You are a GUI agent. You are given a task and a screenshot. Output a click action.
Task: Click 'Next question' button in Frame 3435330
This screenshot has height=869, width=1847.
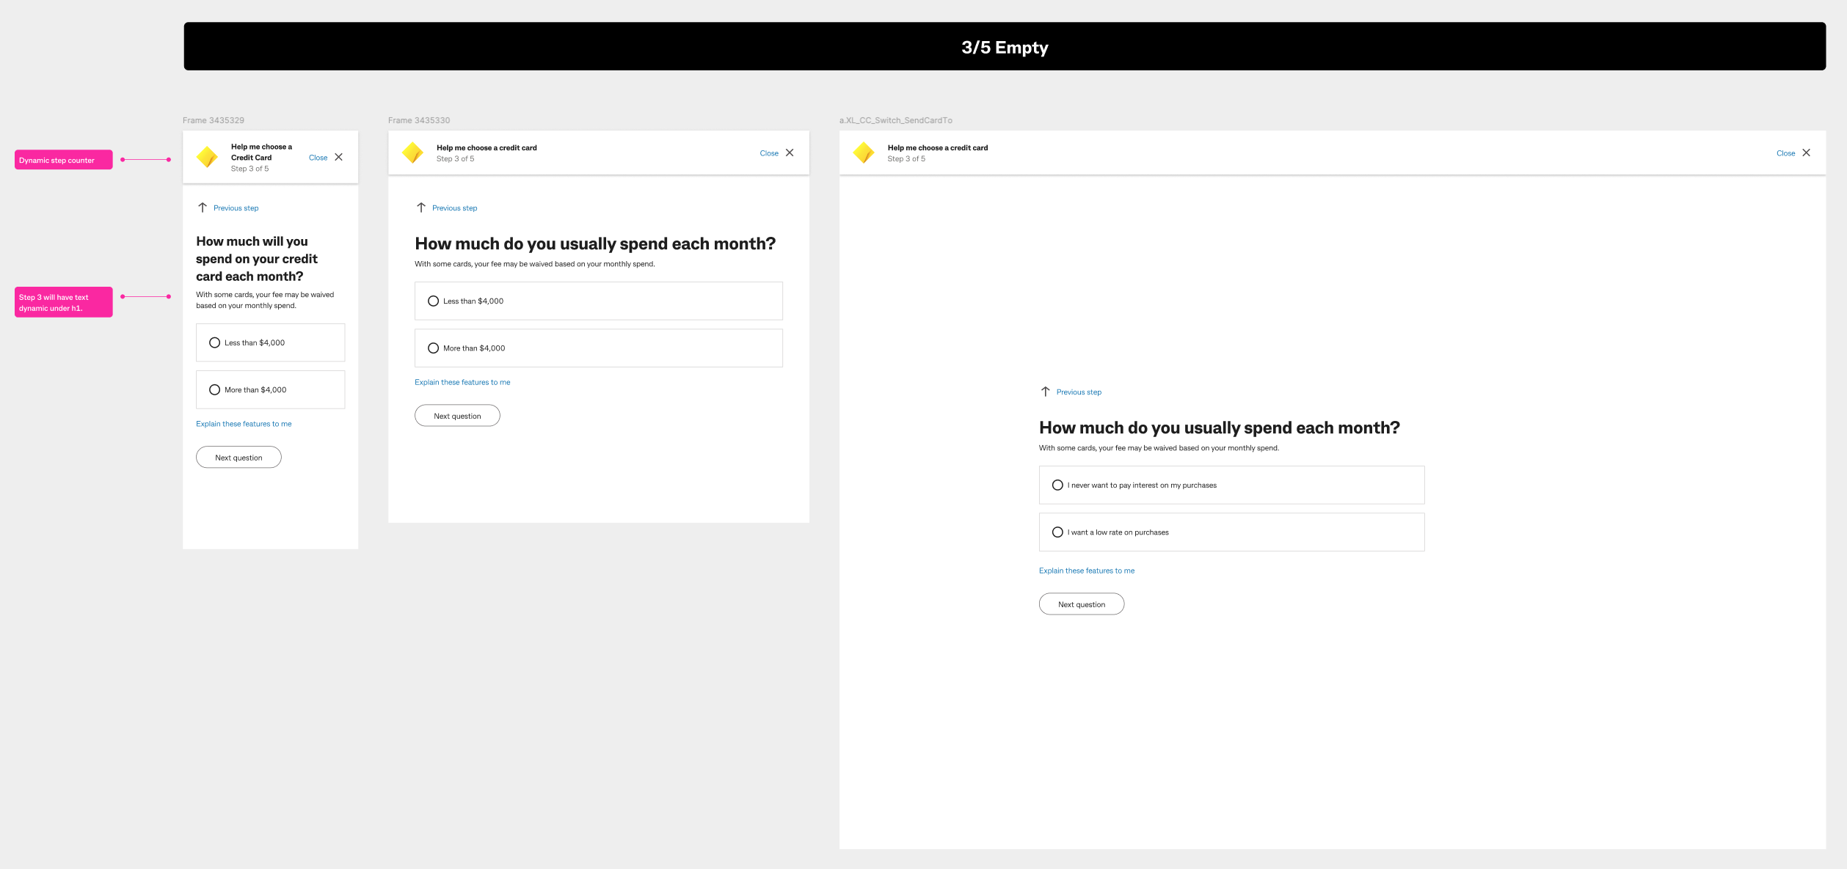[457, 415]
